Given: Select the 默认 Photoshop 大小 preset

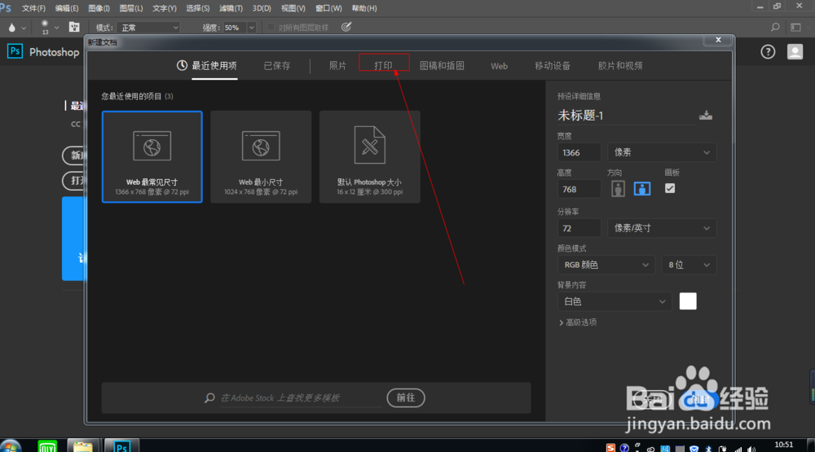Looking at the screenshot, I should [x=369, y=156].
